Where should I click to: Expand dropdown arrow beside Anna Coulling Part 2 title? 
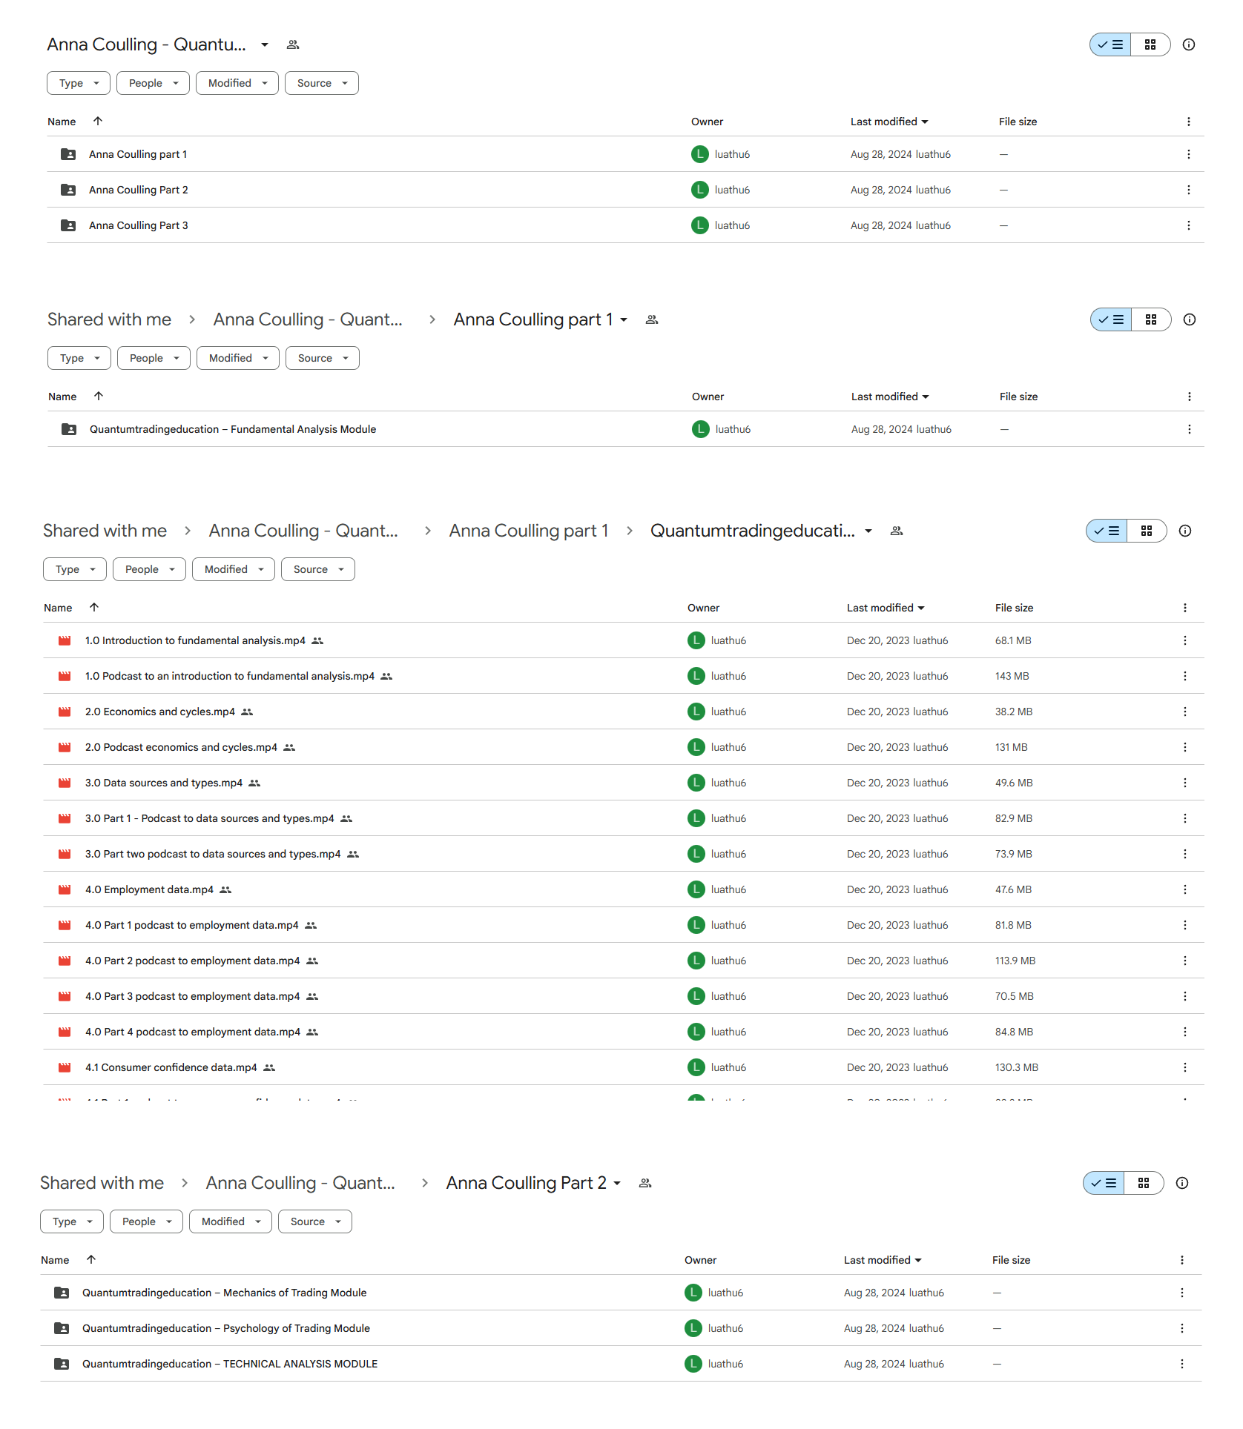tap(617, 1183)
